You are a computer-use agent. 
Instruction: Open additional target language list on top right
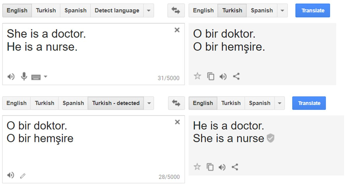pos(282,10)
